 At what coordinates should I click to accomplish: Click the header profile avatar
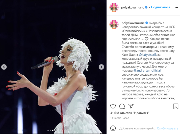(114, 8)
